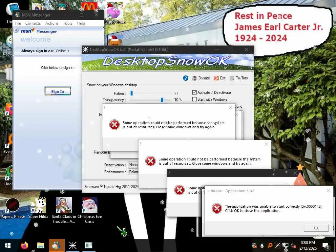336x252 pixels.
Task: Close the cmd.exe Application Error dialog
Action: tap(328, 190)
